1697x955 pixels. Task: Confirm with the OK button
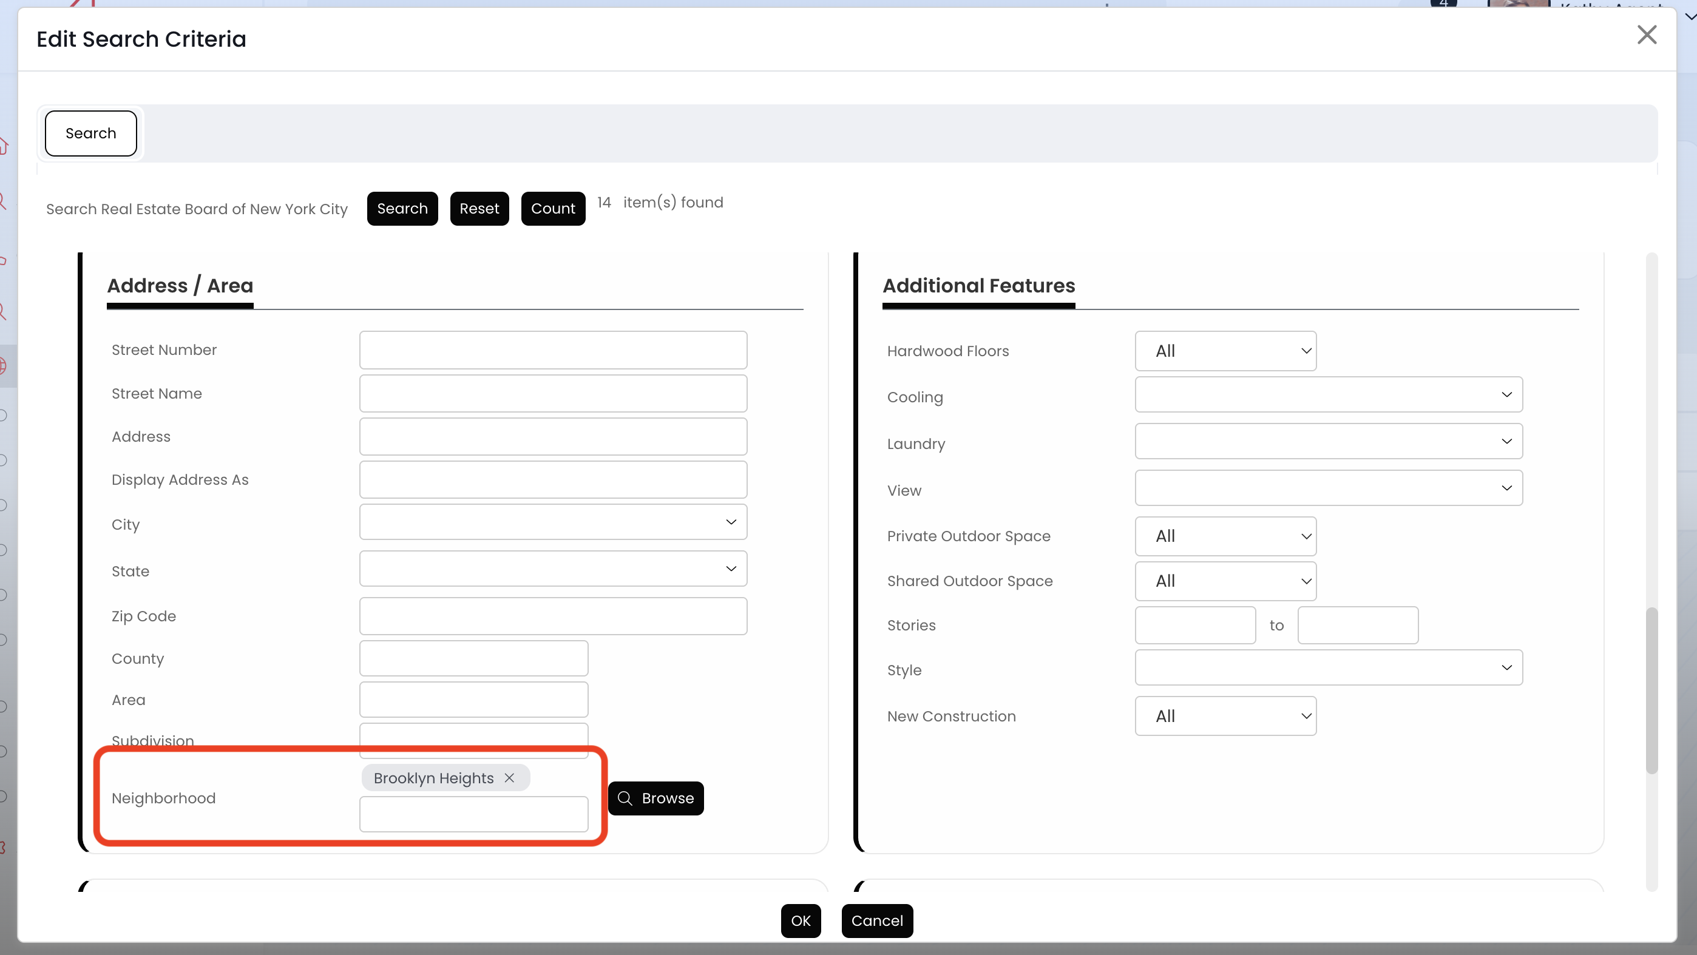tap(801, 921)
